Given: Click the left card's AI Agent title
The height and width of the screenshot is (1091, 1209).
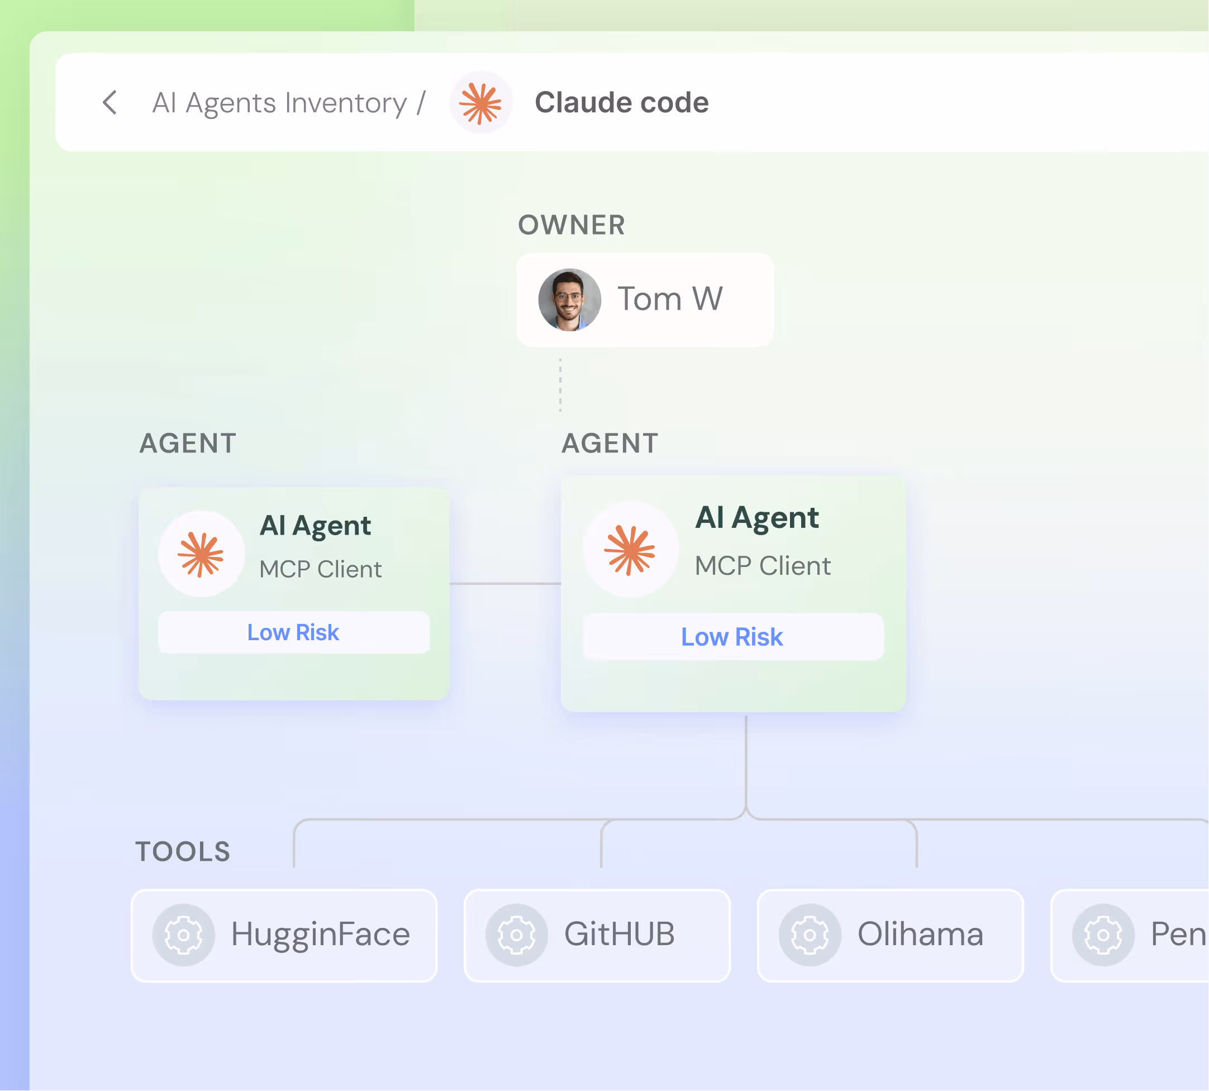Looking at the screenshot, I should [x=315, y=526].
